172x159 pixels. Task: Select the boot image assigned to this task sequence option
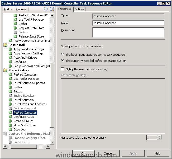click(63, 54)
